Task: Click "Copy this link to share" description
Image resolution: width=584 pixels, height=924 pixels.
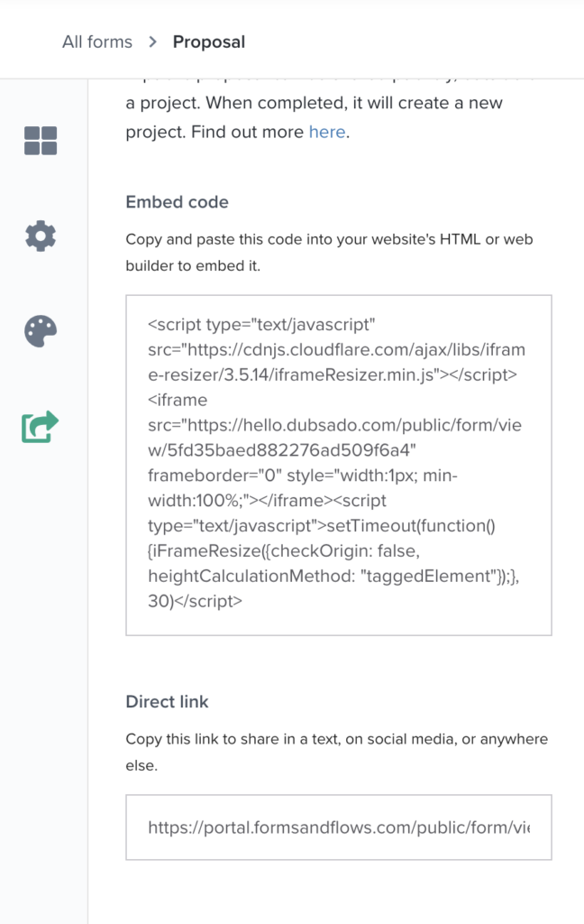Action: click(337, 752)
